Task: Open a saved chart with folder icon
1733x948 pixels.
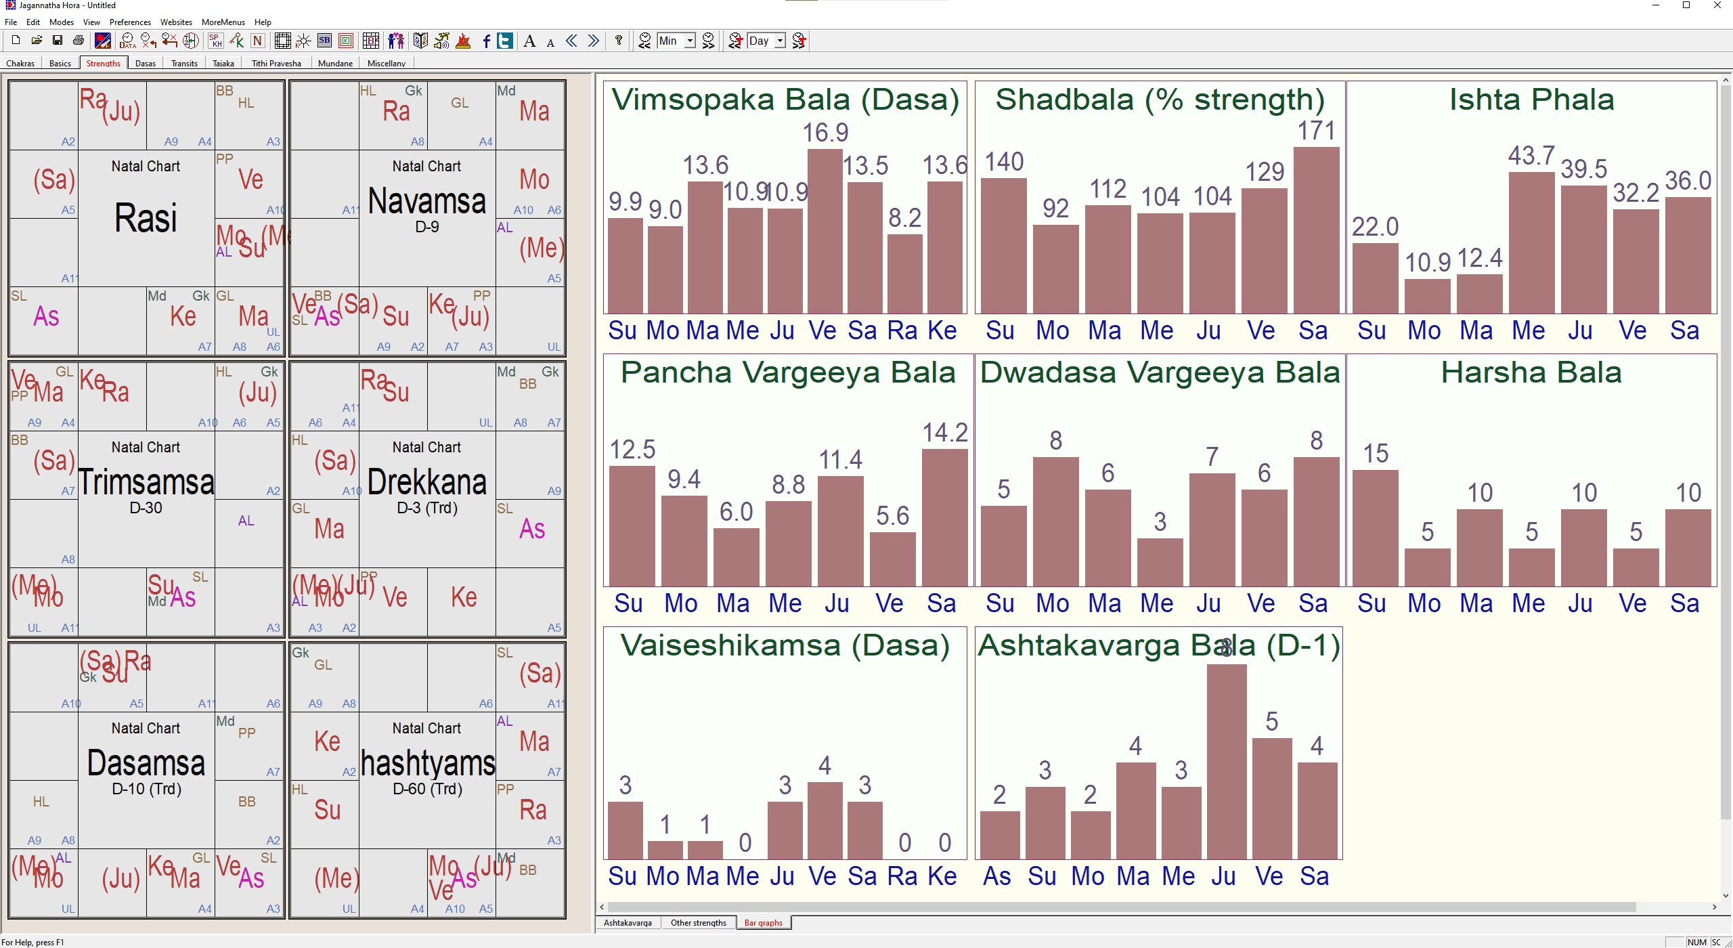Action: click(x=37, y=41)
